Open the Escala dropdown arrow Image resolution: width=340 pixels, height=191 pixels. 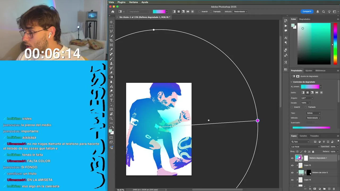[x=309, y=103]
